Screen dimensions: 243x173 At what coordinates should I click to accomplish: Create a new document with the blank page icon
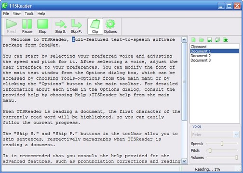coord(193,39)
